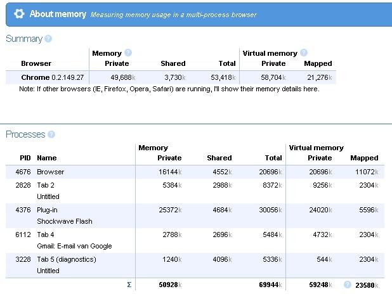392x296 pixels.
Task: Click the 'Summary' section heading
Action: click(24, 39)
